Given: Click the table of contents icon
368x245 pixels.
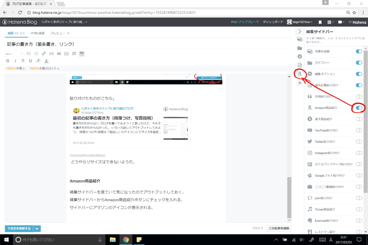Looking at the screenshot, I should click(x=67, y=53).
